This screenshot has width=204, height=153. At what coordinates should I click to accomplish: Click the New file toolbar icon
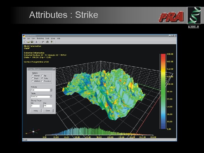pyautogui.click(x=25, y=42)
